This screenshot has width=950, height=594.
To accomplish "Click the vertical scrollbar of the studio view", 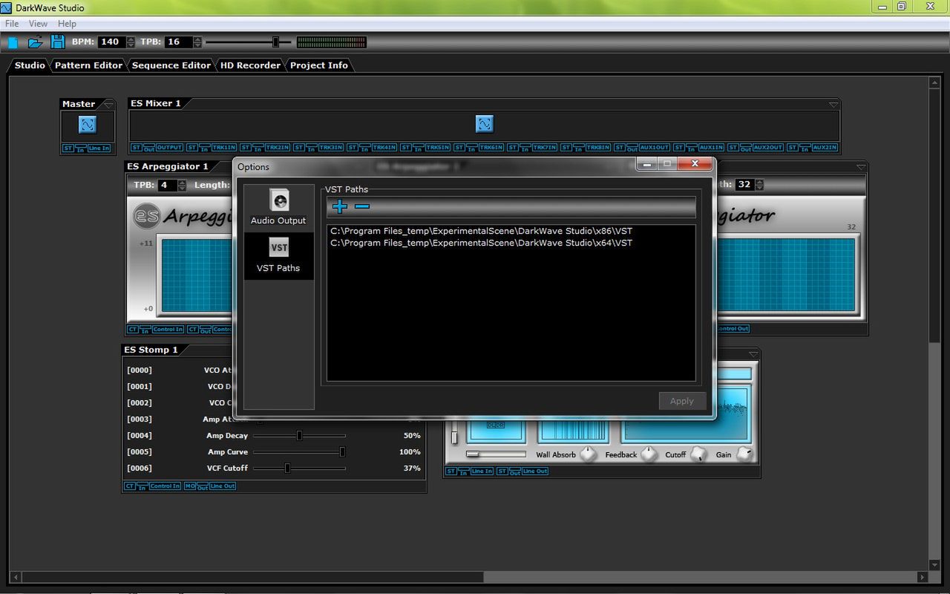I will coord(934,324).
